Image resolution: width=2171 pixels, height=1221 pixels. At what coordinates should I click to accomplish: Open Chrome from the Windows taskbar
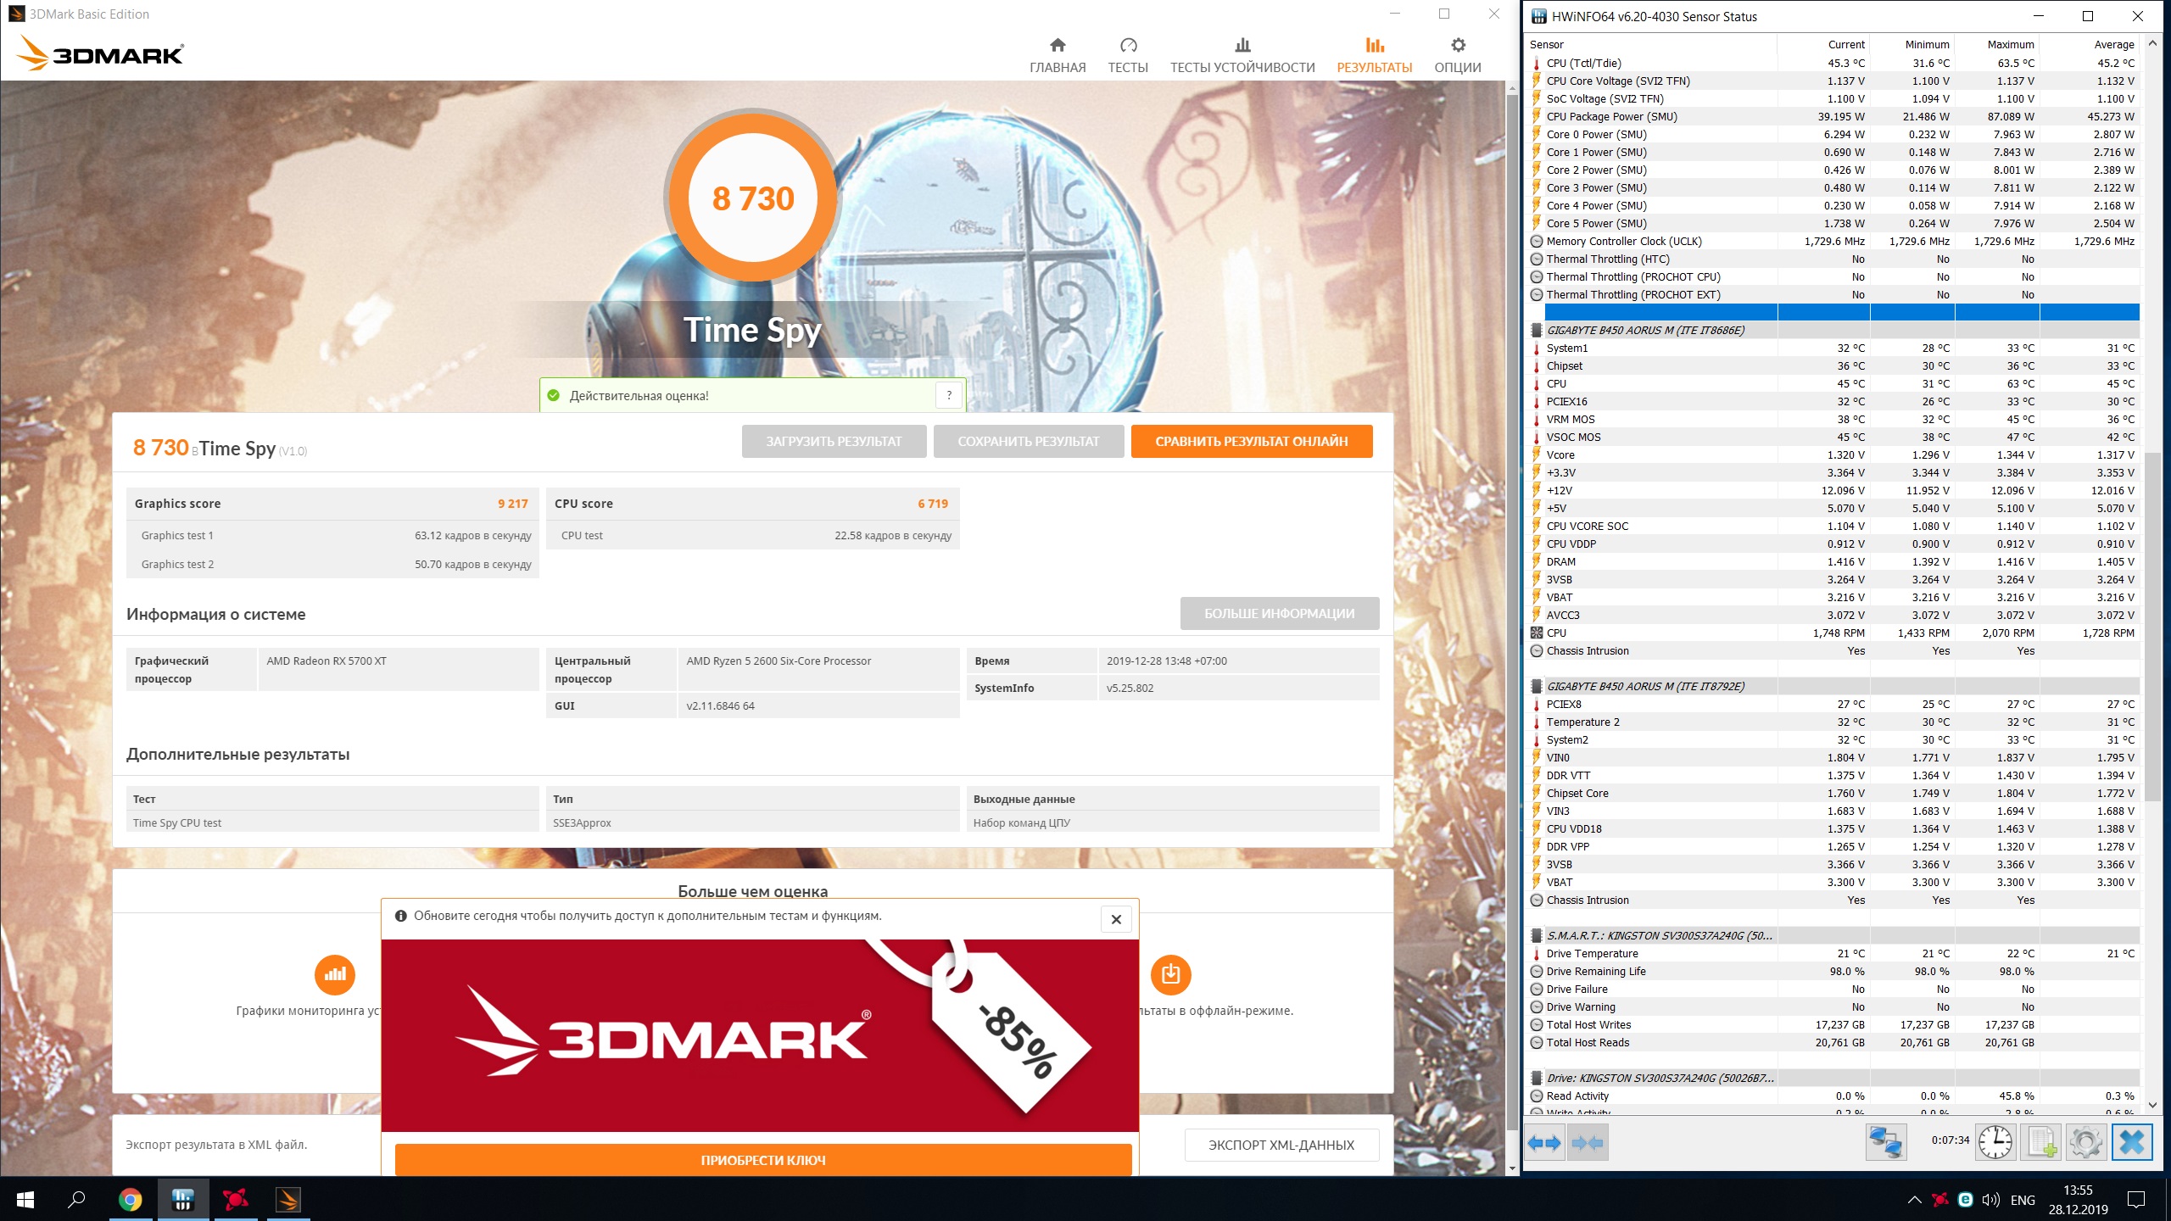tap(130, 1199)
